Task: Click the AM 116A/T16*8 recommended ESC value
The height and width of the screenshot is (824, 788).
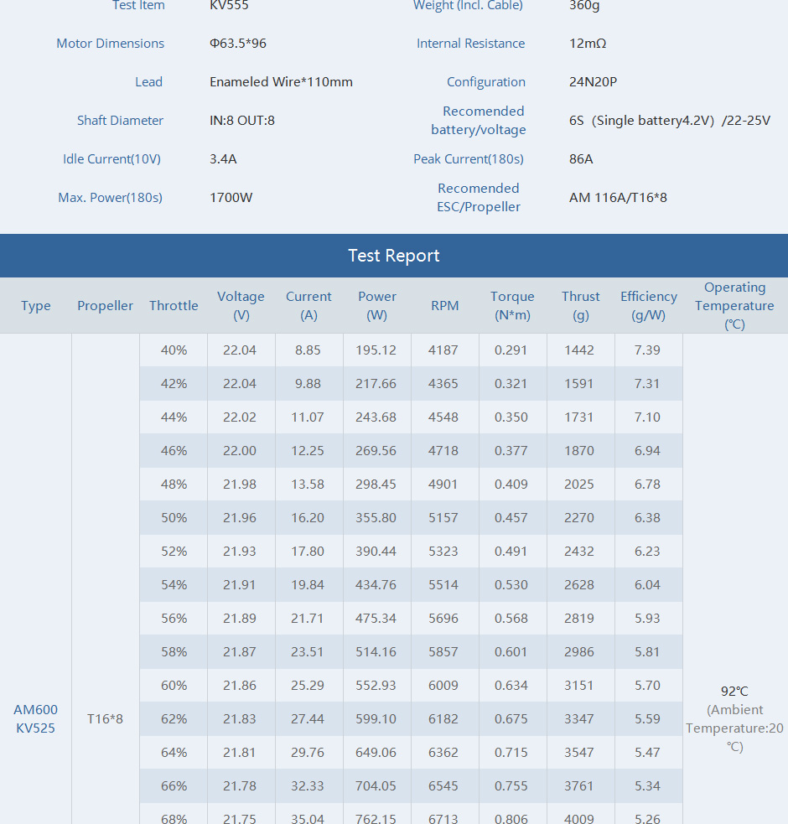Action: click(x=618, y=198)
